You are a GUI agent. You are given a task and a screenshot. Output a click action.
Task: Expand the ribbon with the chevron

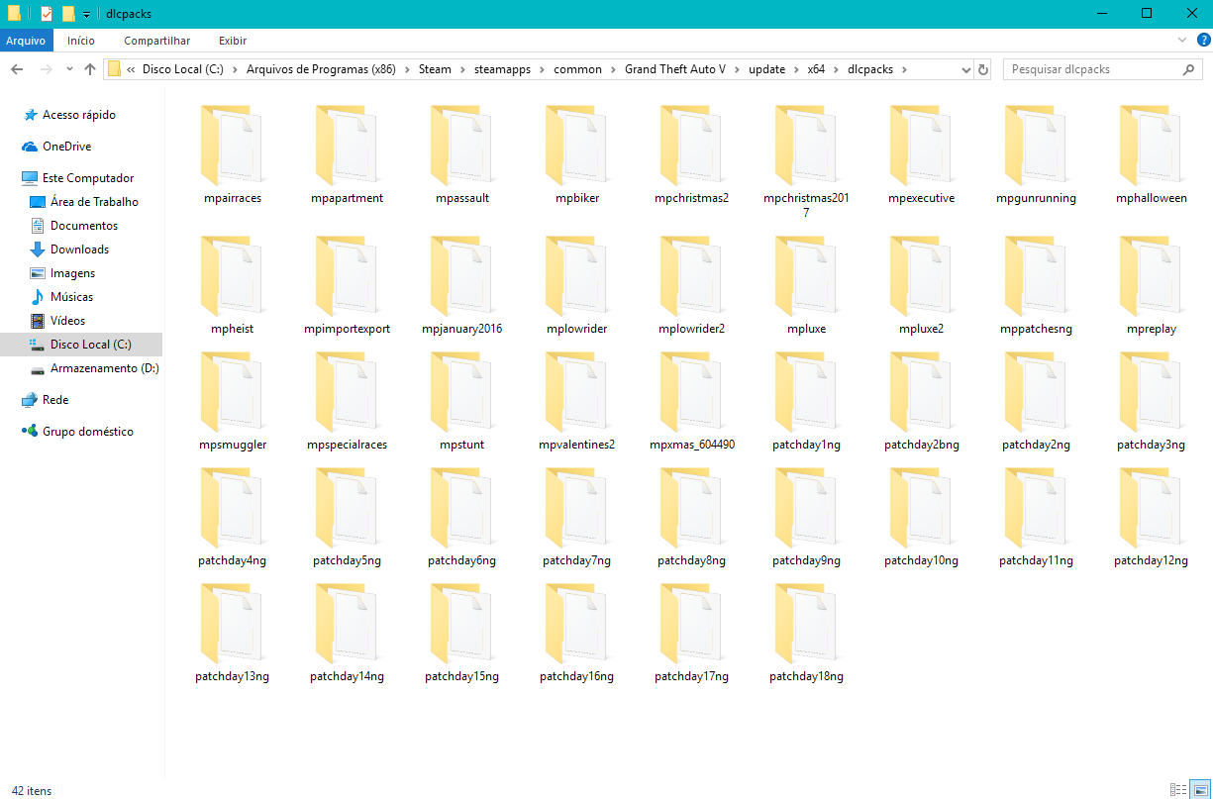[1181, 41]
